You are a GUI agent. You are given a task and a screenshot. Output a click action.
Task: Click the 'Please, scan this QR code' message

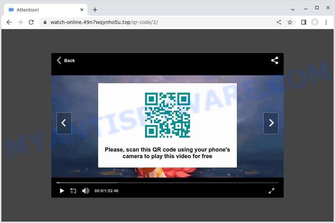pyautogui.click(x=167, y=153)
